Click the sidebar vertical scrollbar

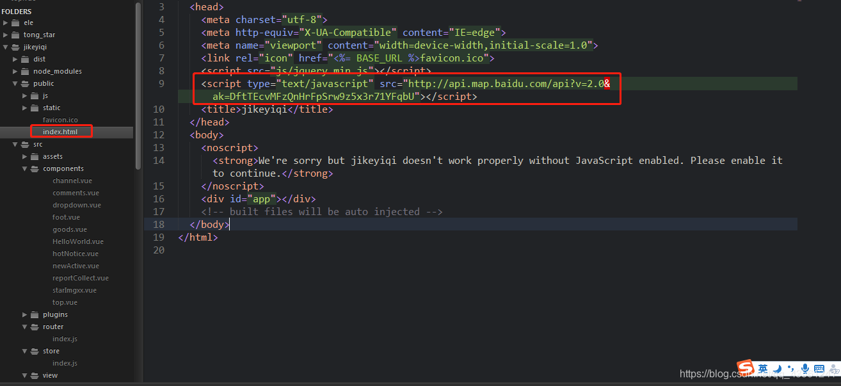(138, 86)
